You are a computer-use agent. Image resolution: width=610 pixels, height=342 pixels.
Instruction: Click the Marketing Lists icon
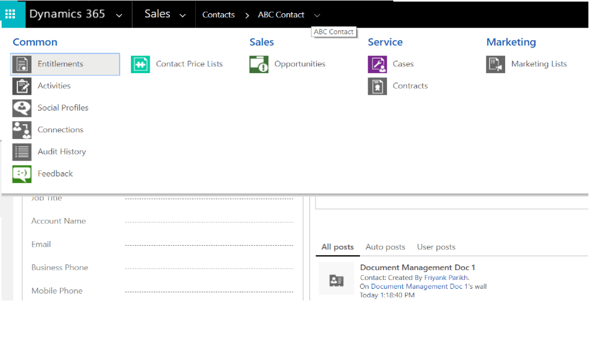[496, 64]
